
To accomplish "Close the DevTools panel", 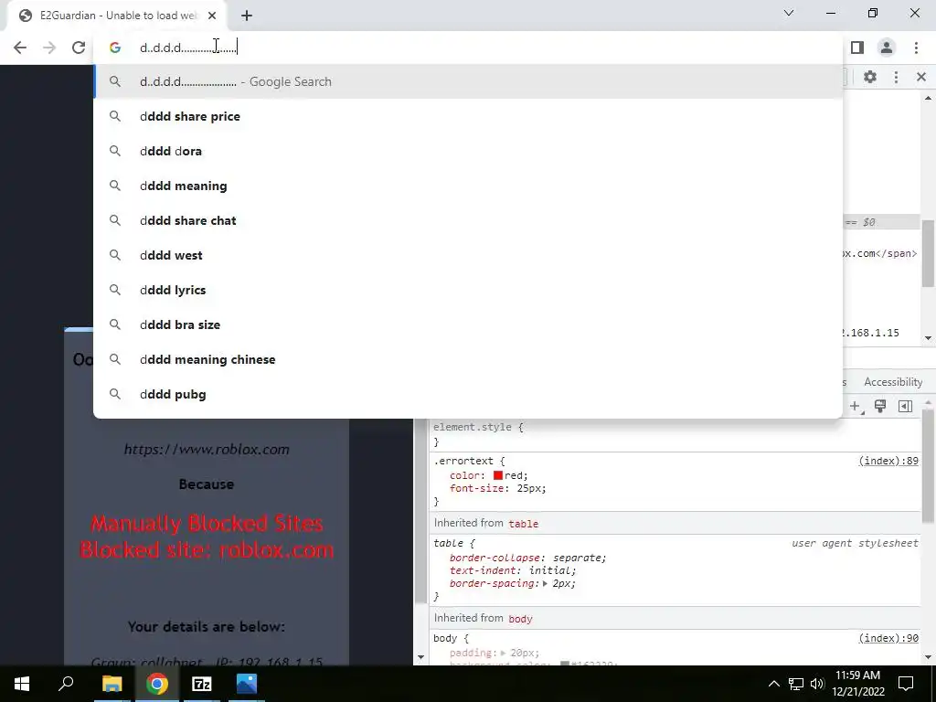I will pos(921,77).
